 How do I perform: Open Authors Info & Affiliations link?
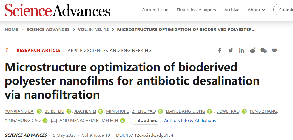pyautogui.click(x=190, y=120)
